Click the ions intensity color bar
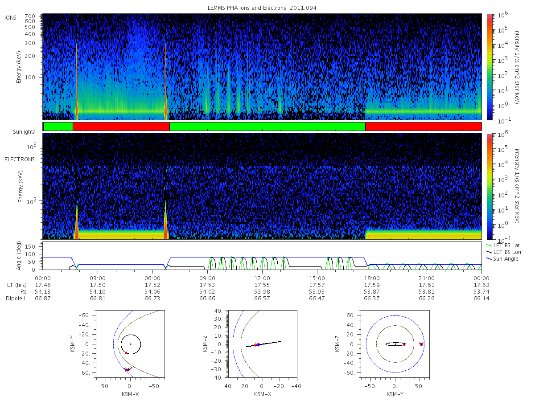The height and width of the screenshot is (401, 535). (x=489, y=67)
